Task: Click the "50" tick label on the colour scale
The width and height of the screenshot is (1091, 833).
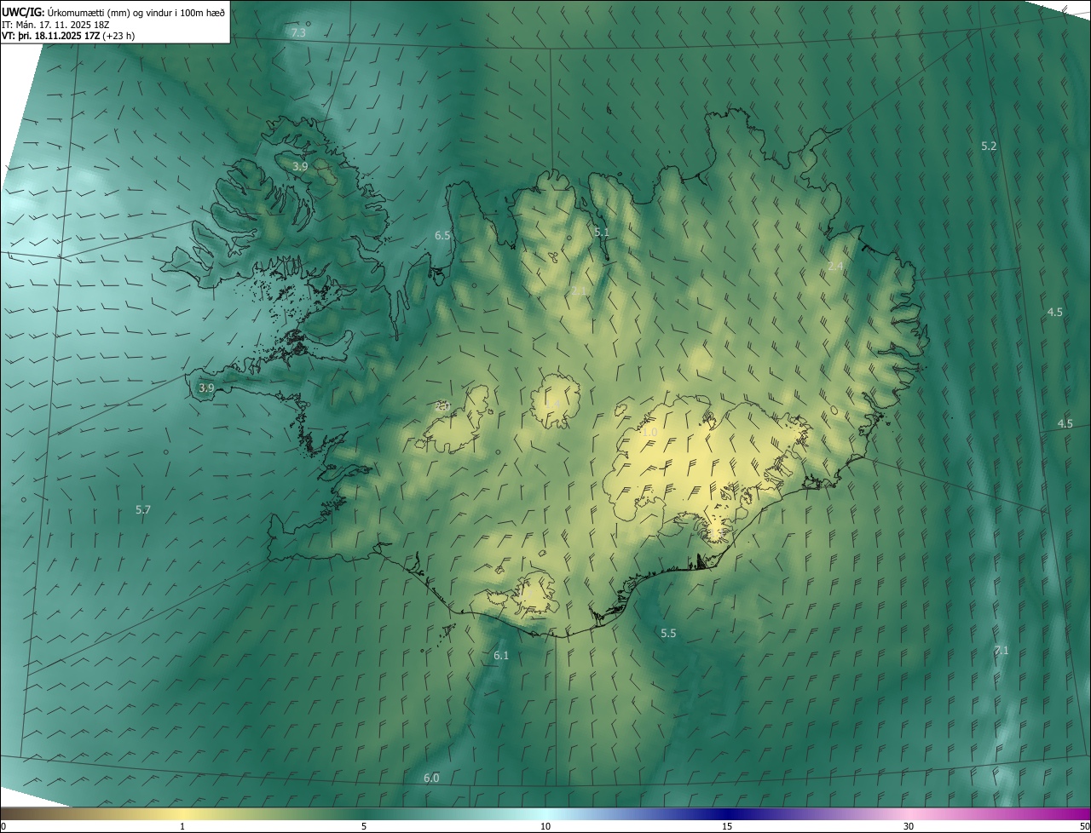Action: tap(1084, 826)
